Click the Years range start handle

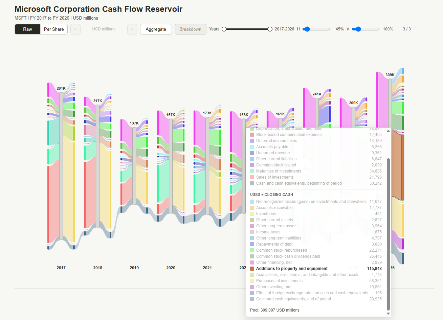pos(224,29)
